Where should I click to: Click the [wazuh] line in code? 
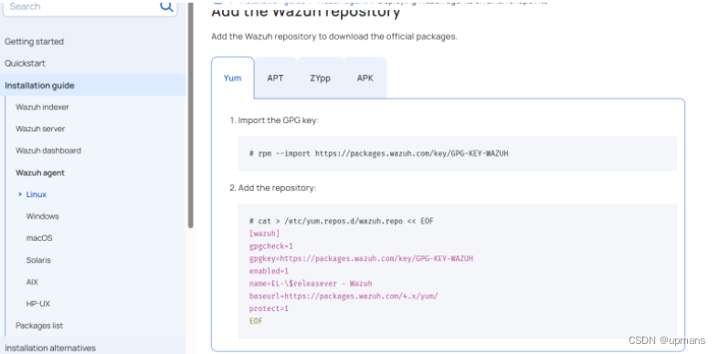264,234
